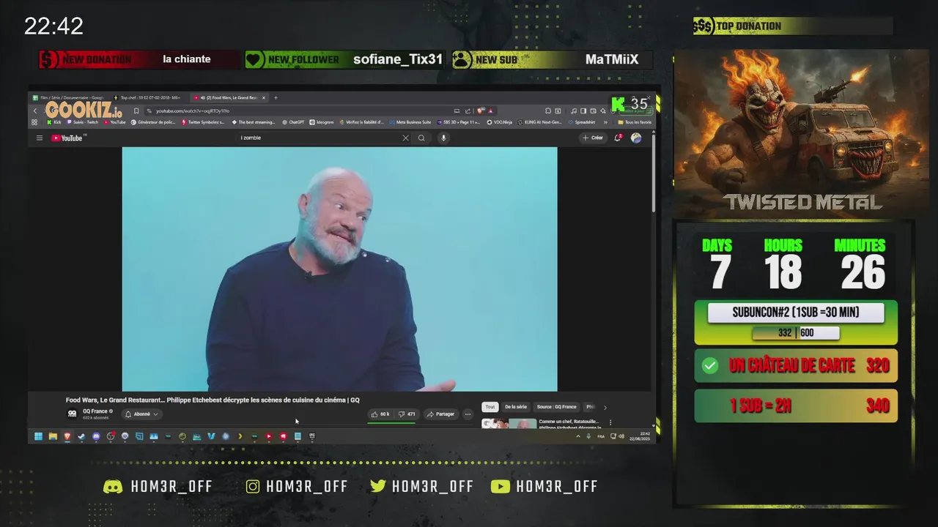Viewport: 938px width, 527px height.
Task: Switch to the 'Film / Série / Documentaire' tab
Action: [x=70, y=97]
